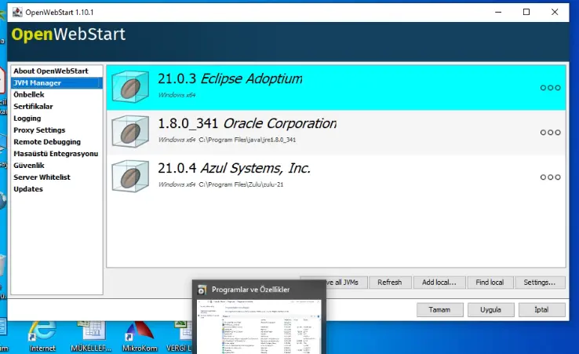Confirm with the Tamam button
Screen dimensions: 579x354
coord(439,310)
